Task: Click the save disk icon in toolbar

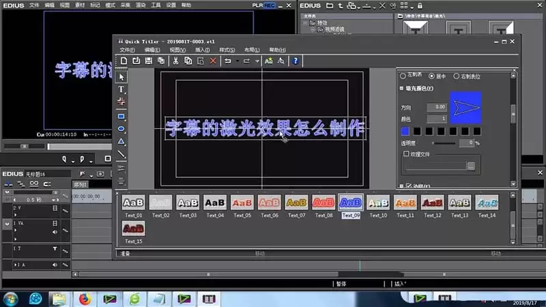Action: click(149, 61)
